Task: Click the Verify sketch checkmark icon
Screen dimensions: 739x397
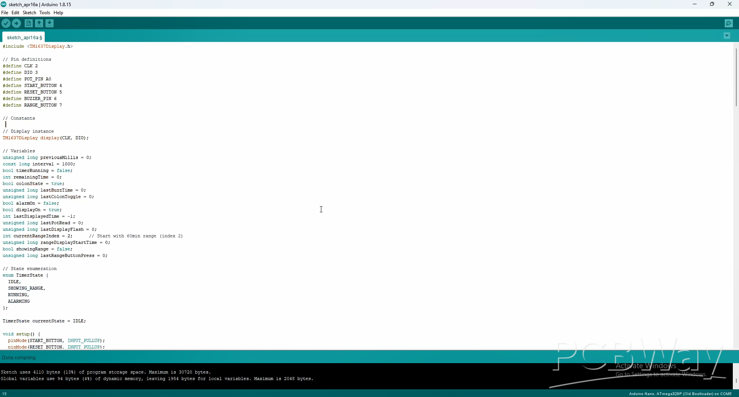Action: pos(6,23)
